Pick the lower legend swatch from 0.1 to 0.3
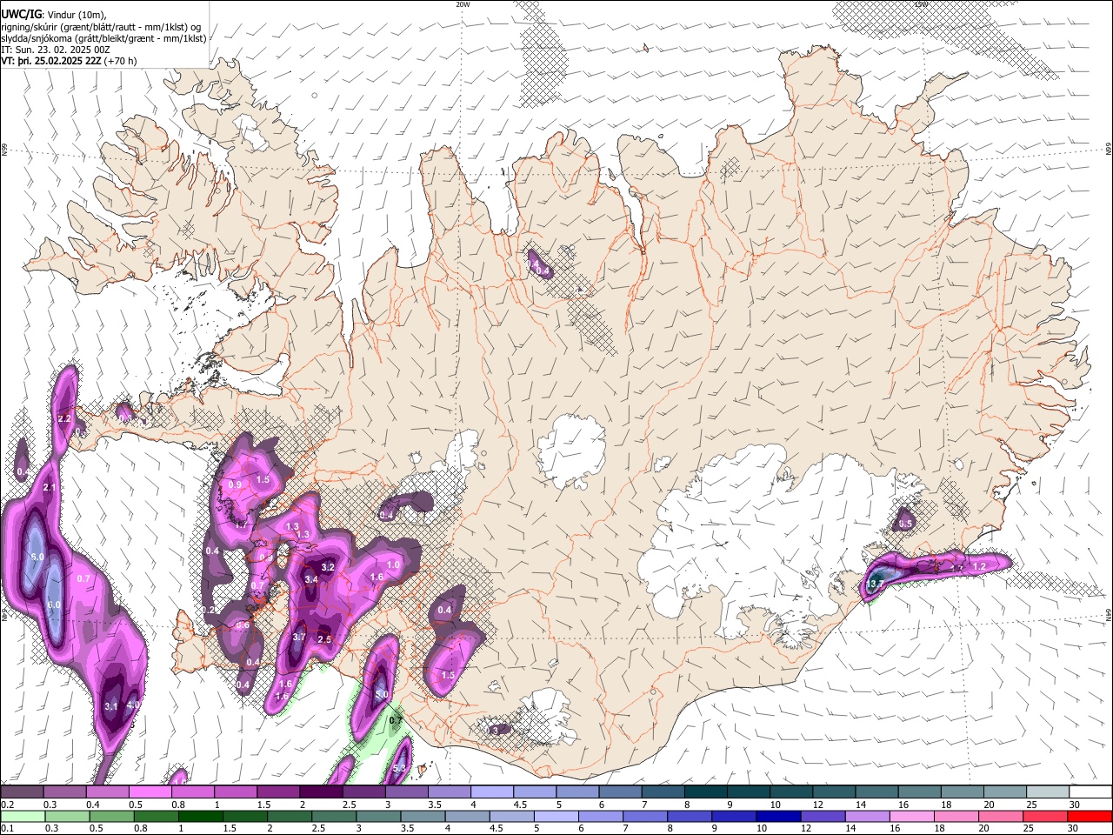 point(23,817)
